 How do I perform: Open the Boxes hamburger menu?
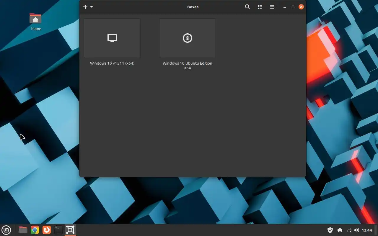coord(272,7)
